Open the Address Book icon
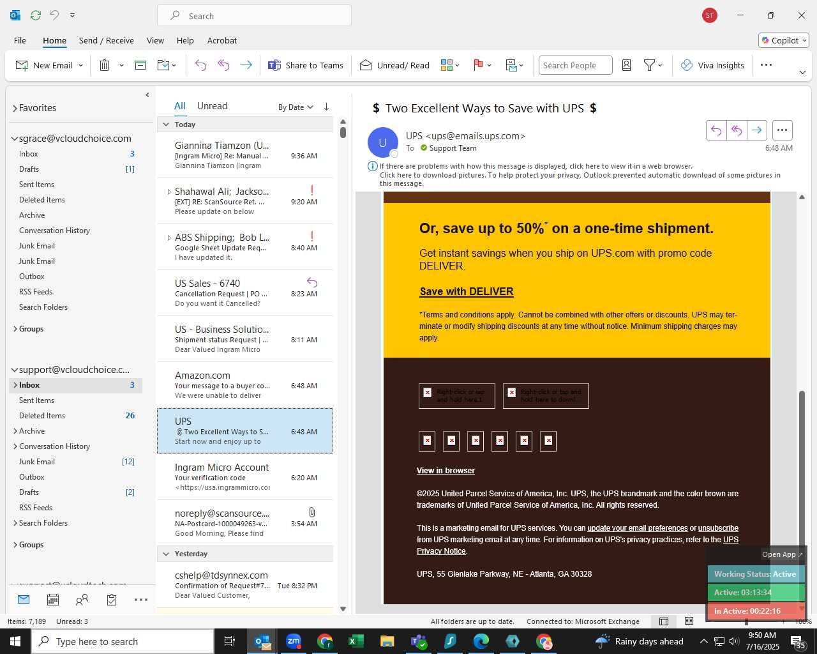 coord(626,65)
